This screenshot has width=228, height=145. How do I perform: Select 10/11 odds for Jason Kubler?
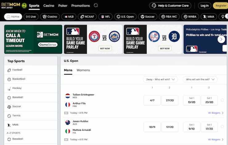[152, 127]
